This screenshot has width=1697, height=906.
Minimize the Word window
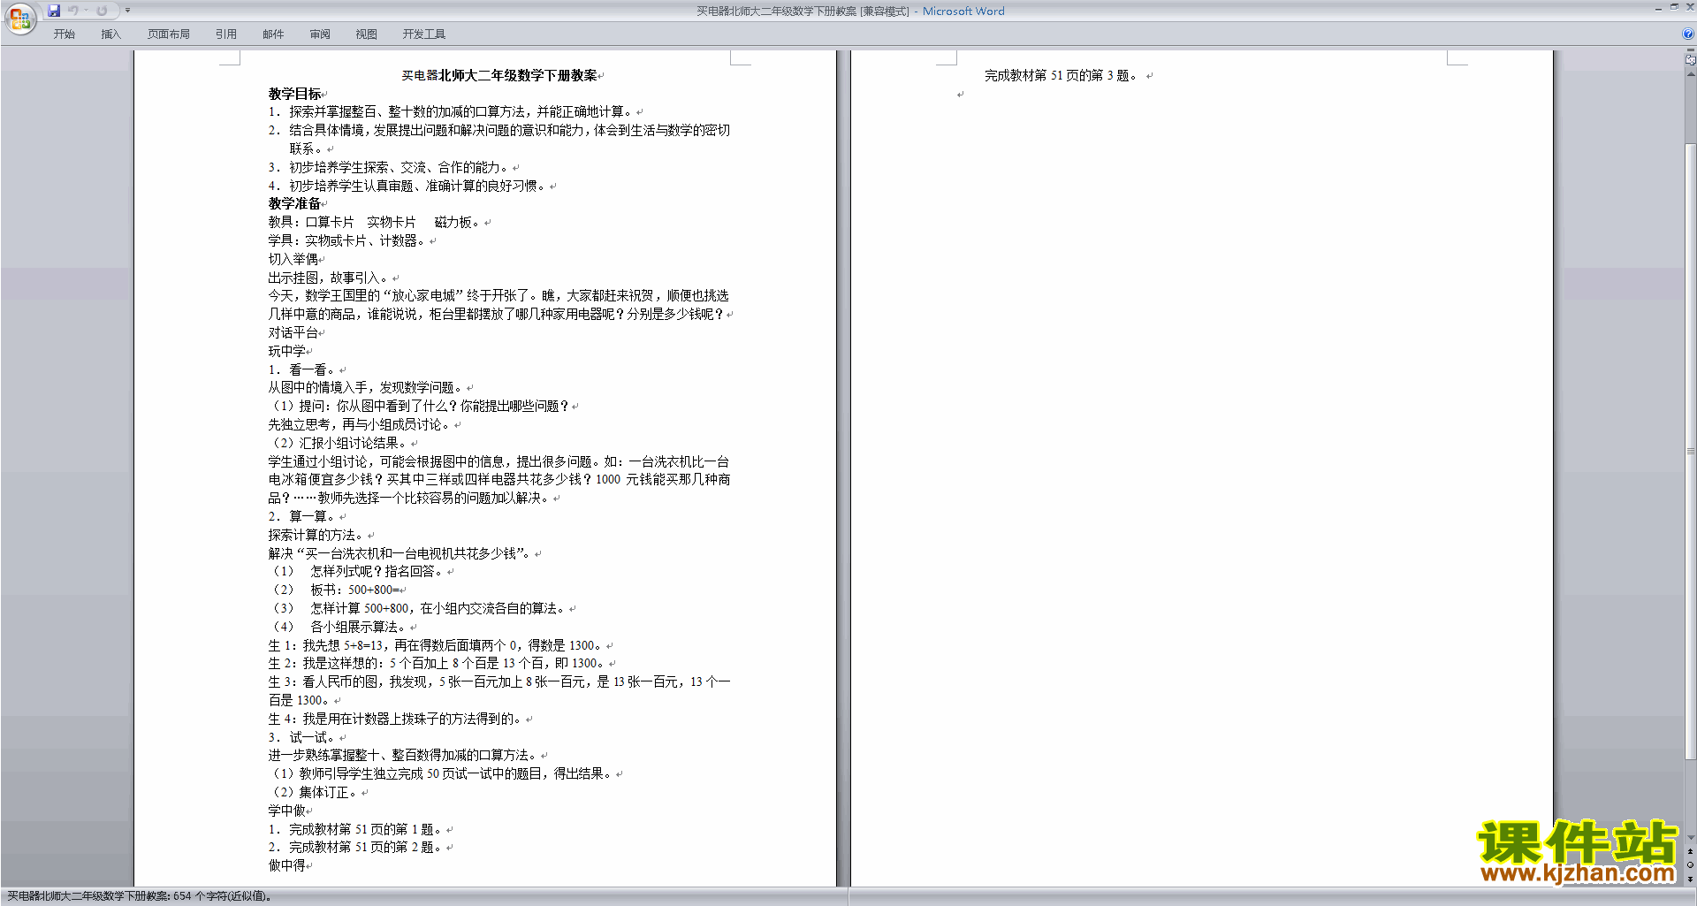pos(1658,8)
